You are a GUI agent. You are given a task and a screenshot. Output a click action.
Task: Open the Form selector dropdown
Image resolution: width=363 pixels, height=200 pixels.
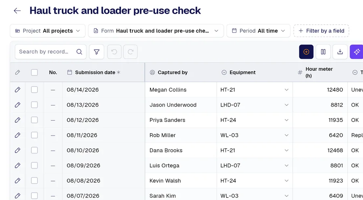(156, 31)
